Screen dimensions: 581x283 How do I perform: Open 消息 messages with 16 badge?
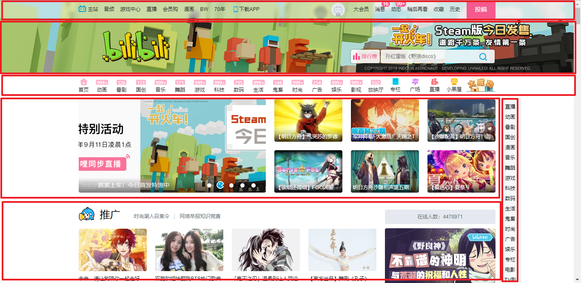coord(380,9)
